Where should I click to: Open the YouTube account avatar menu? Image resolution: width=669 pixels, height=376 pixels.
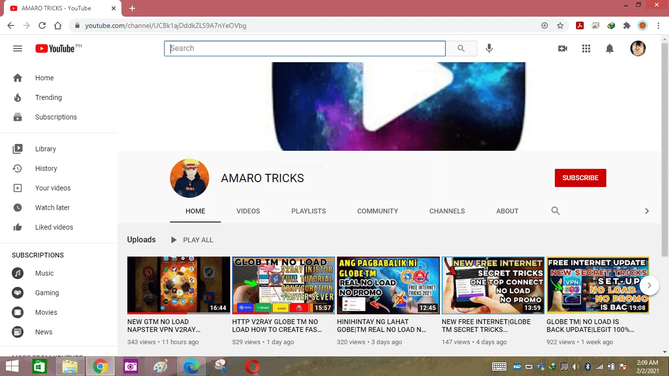(638, 48)
